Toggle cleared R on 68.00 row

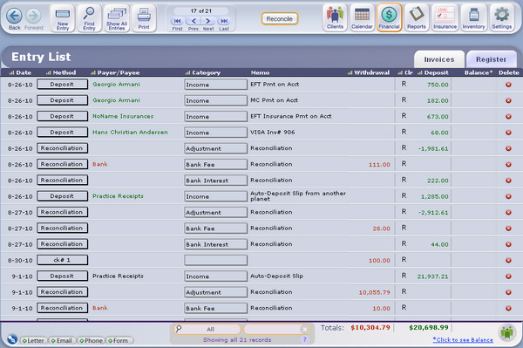[404, 132]
